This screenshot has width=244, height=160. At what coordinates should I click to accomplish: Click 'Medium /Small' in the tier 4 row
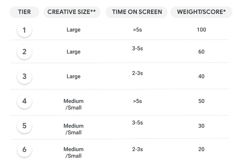pyautogui.click(x=73, y=104)
